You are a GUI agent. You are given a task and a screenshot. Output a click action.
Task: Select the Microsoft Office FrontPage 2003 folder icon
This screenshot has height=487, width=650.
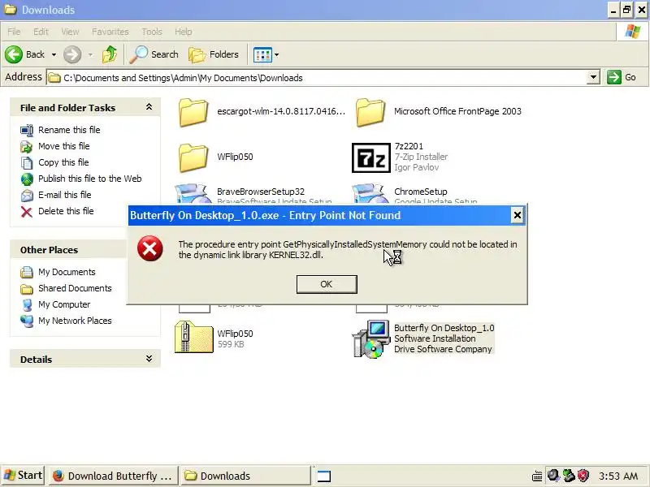(x=370, y=112)
